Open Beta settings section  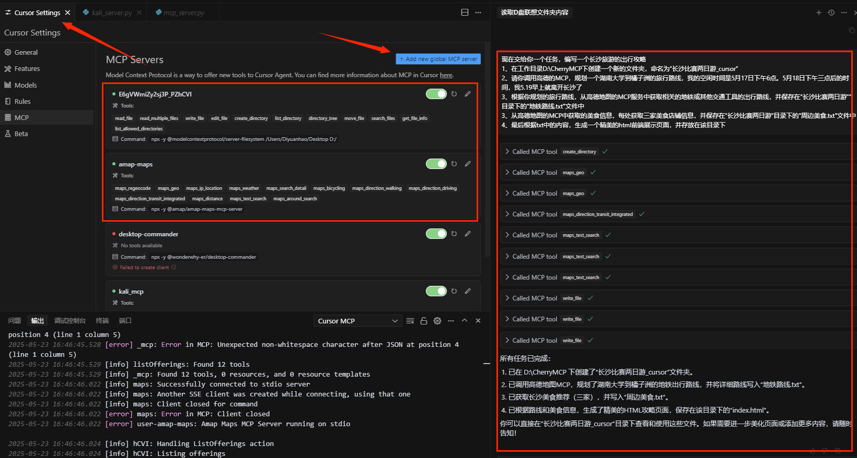coord(47,134)
